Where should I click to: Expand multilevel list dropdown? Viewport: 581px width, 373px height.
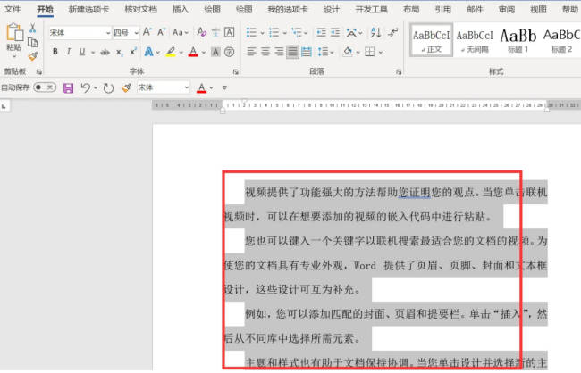pos(306,33)
